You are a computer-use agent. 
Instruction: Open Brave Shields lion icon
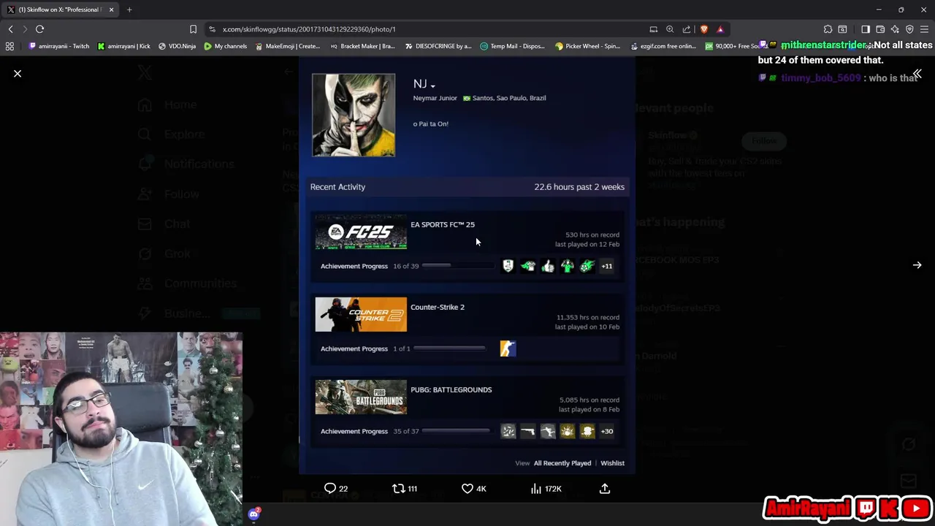click(x=703, y=29)
